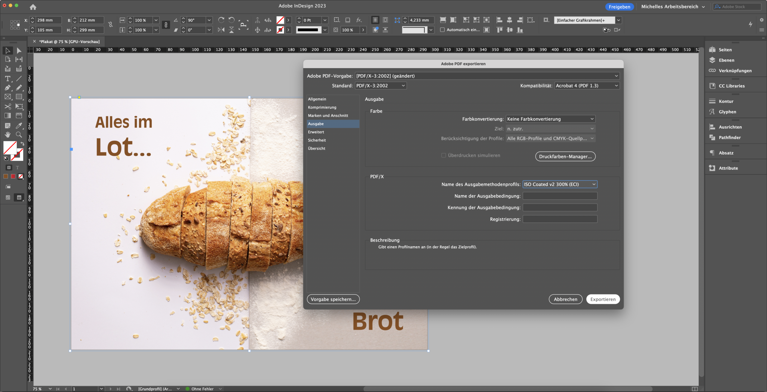Expand the Adobe PDF-Vorgabe dropdown
767x392 pixels.
(487, 76)
